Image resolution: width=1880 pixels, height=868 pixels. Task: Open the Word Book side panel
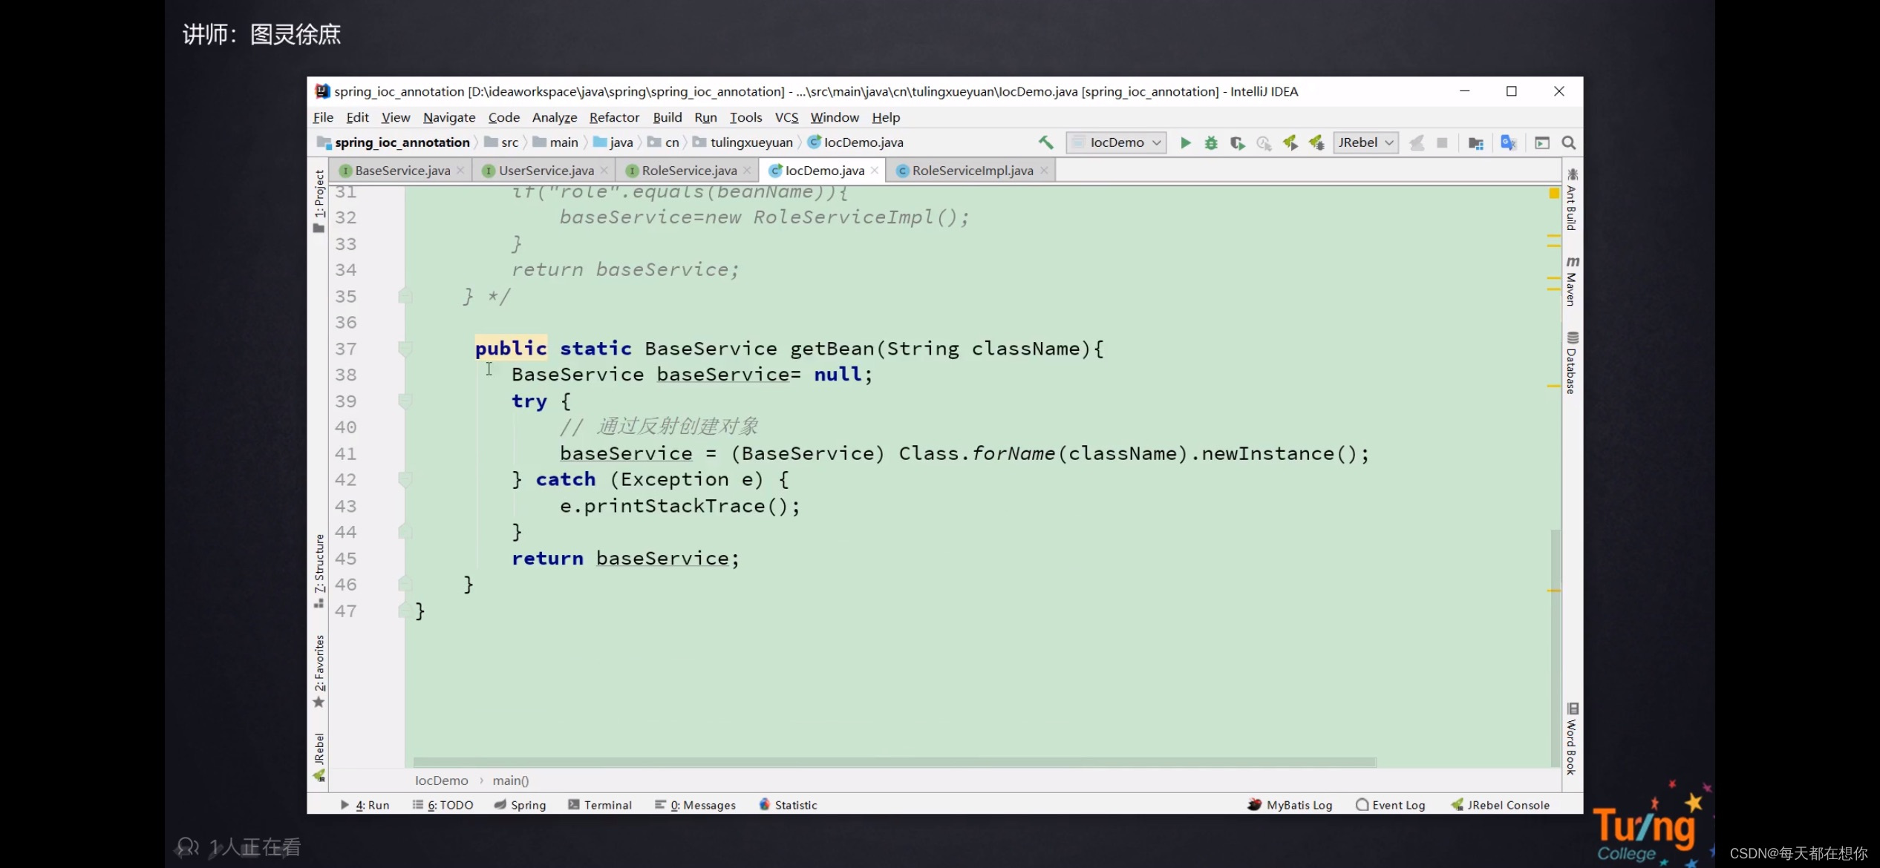1572,739
